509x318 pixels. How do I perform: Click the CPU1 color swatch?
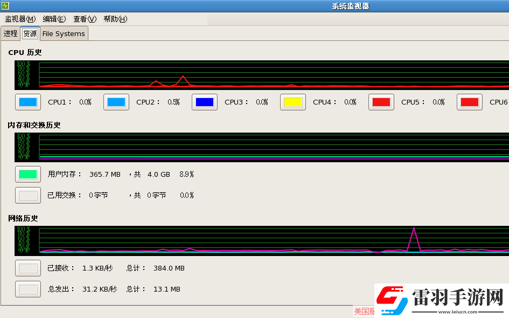pyautogui.click(x=27, y=102)
